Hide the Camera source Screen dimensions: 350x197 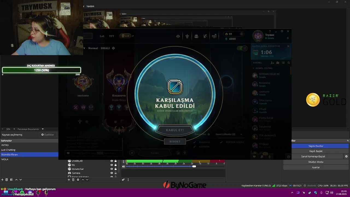[112, 173]
